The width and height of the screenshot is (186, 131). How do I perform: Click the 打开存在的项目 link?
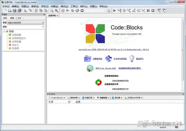[x=120, y=59]
